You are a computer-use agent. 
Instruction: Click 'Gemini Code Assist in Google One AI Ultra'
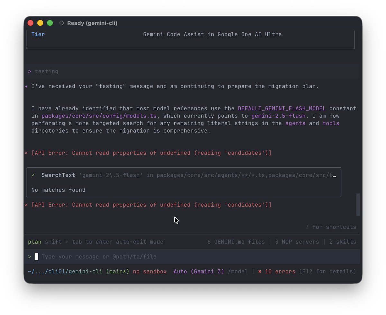click(x=212, y=34)
